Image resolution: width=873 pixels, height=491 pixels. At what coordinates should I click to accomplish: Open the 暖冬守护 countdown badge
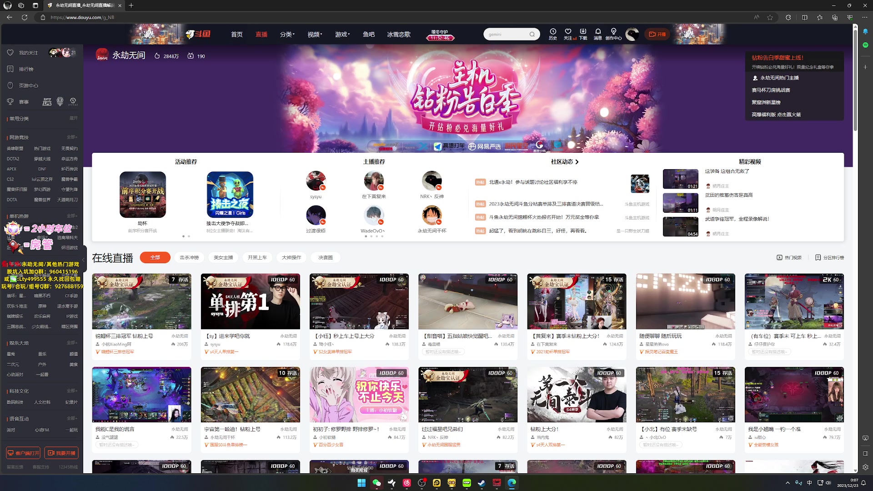(439, 35)
